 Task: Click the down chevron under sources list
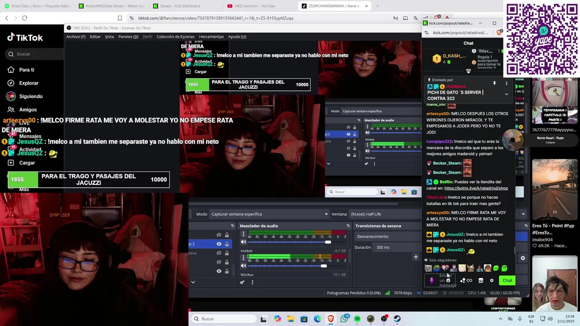[x=193, y=282]
